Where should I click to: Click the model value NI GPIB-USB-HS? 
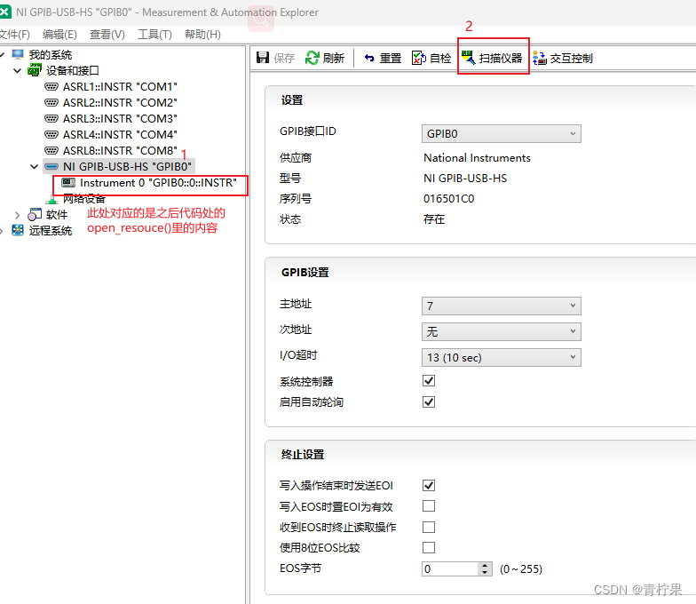coord(465,178)
